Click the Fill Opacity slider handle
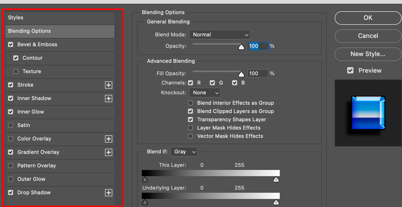Viewport: 402px width, 207px height. tap(241, 74)
